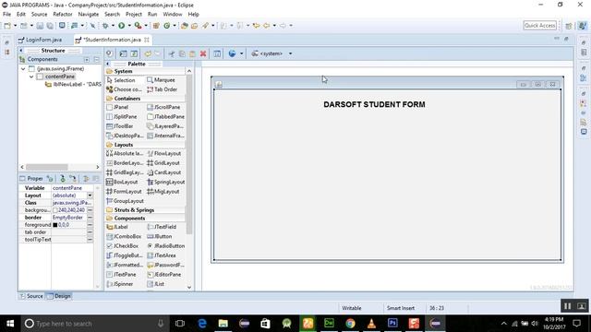The height and width of the screenshot is (332, 591).
Task: Choose the JToggleButton palette item
Action: pyautogui.click(x=125, y=255)
